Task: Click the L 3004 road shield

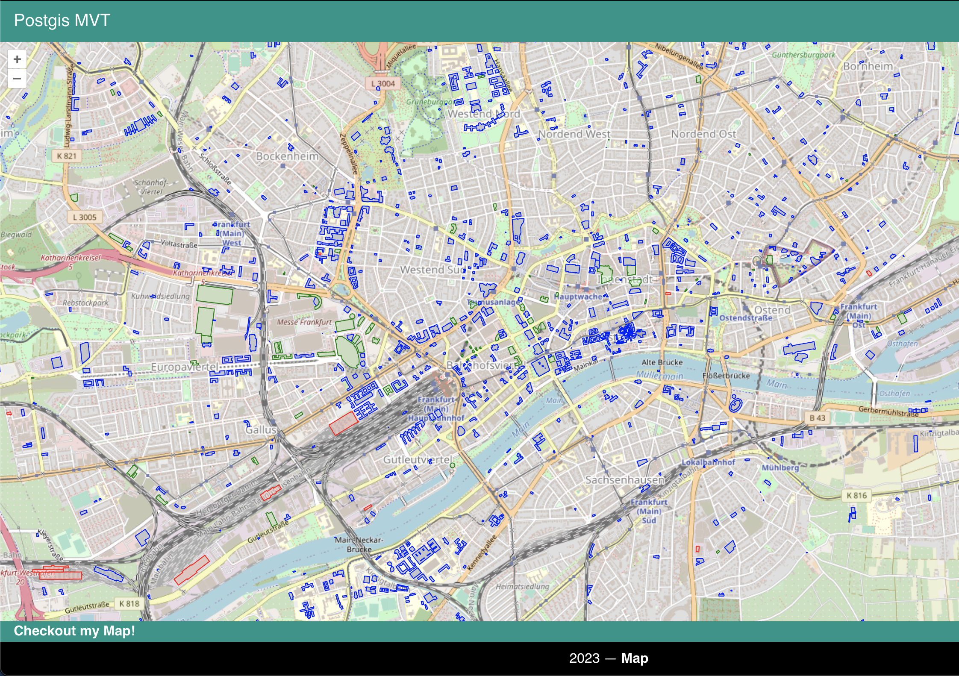Action: (x=383, y=84)
